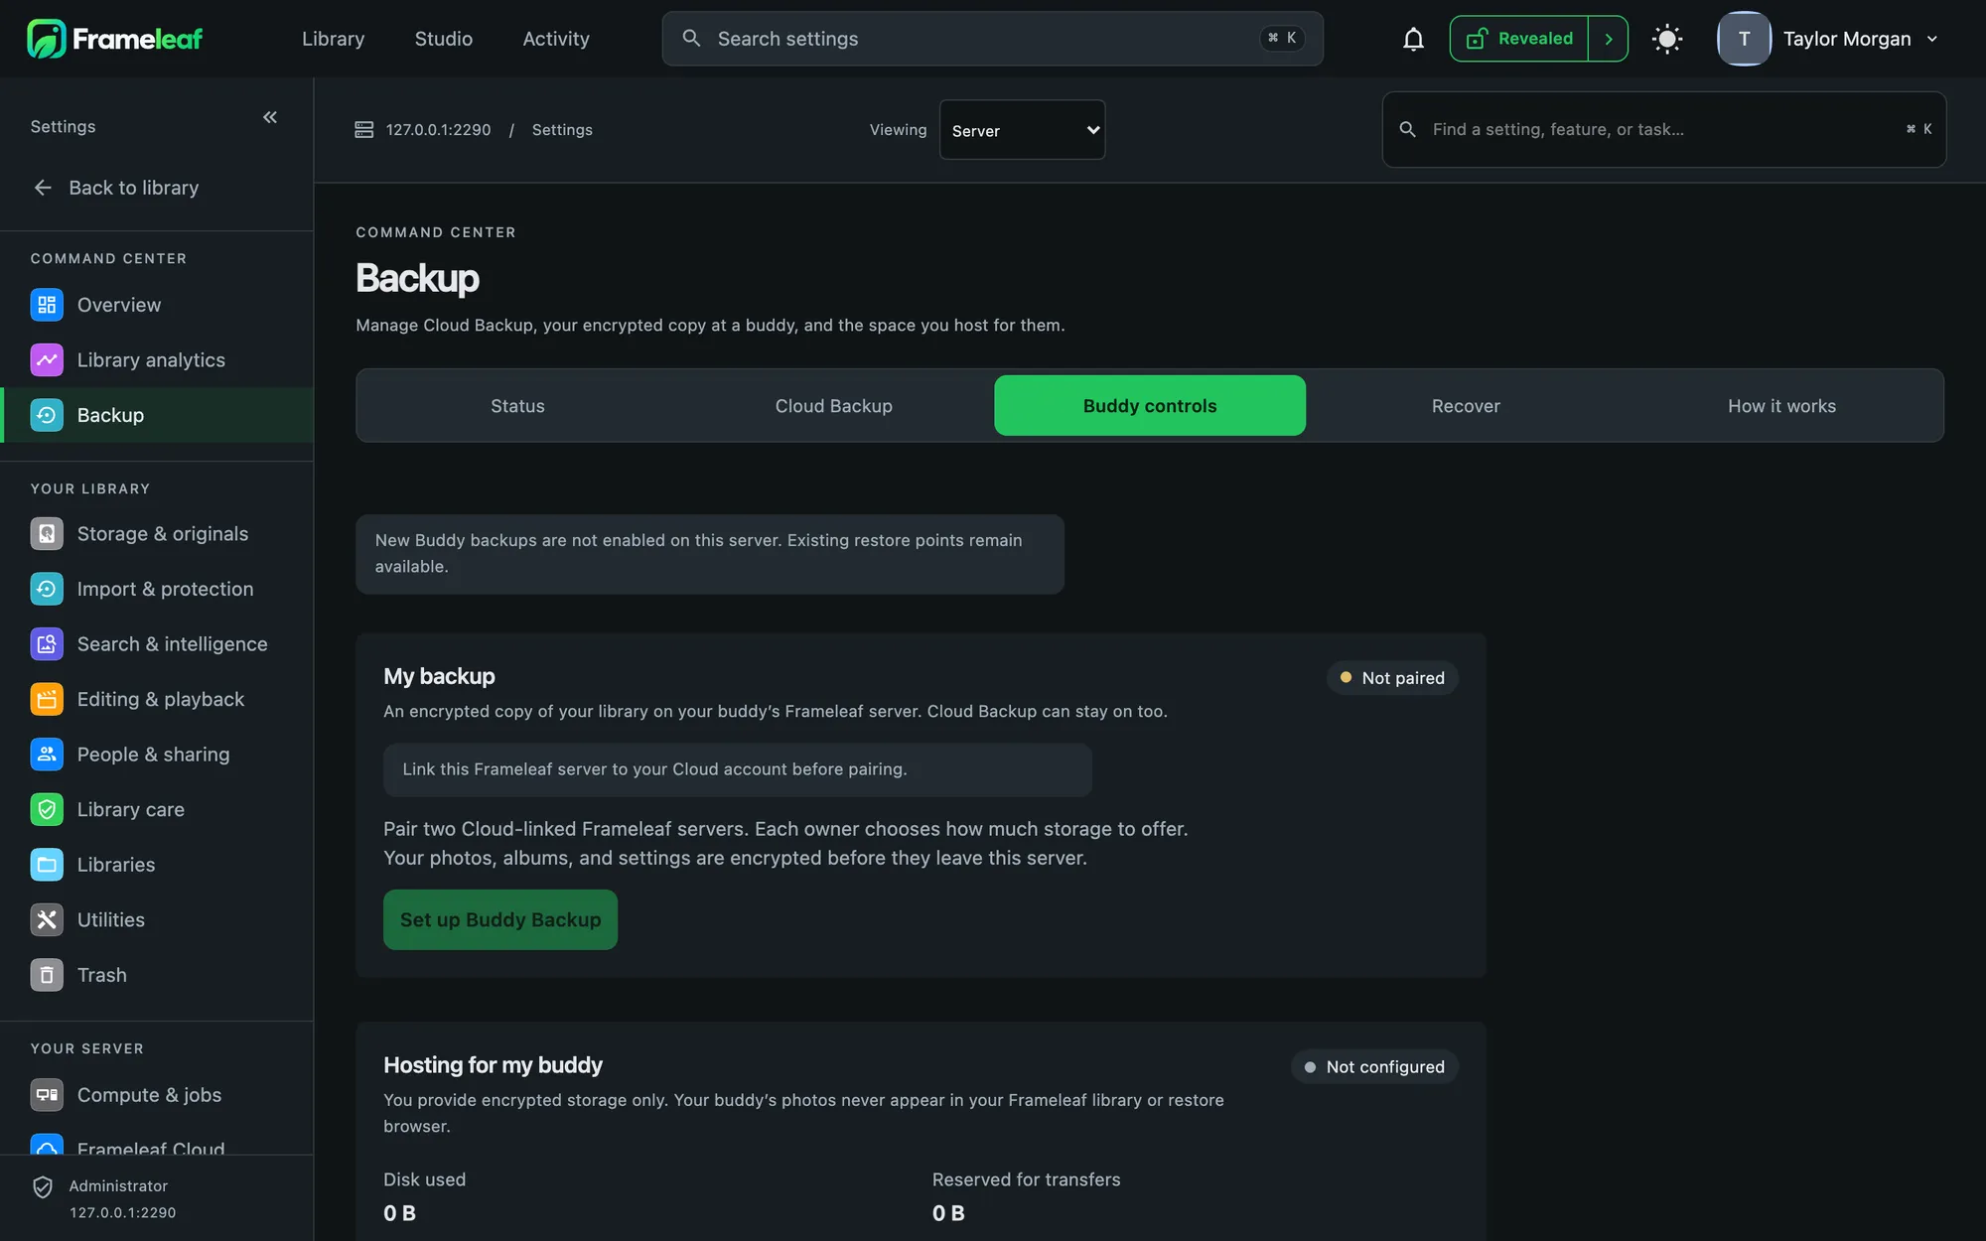Image resolution: width=1986 pixels, height=1241 pixels.
Task: Open the People & sharing icon
Action: tap(47, 755)
